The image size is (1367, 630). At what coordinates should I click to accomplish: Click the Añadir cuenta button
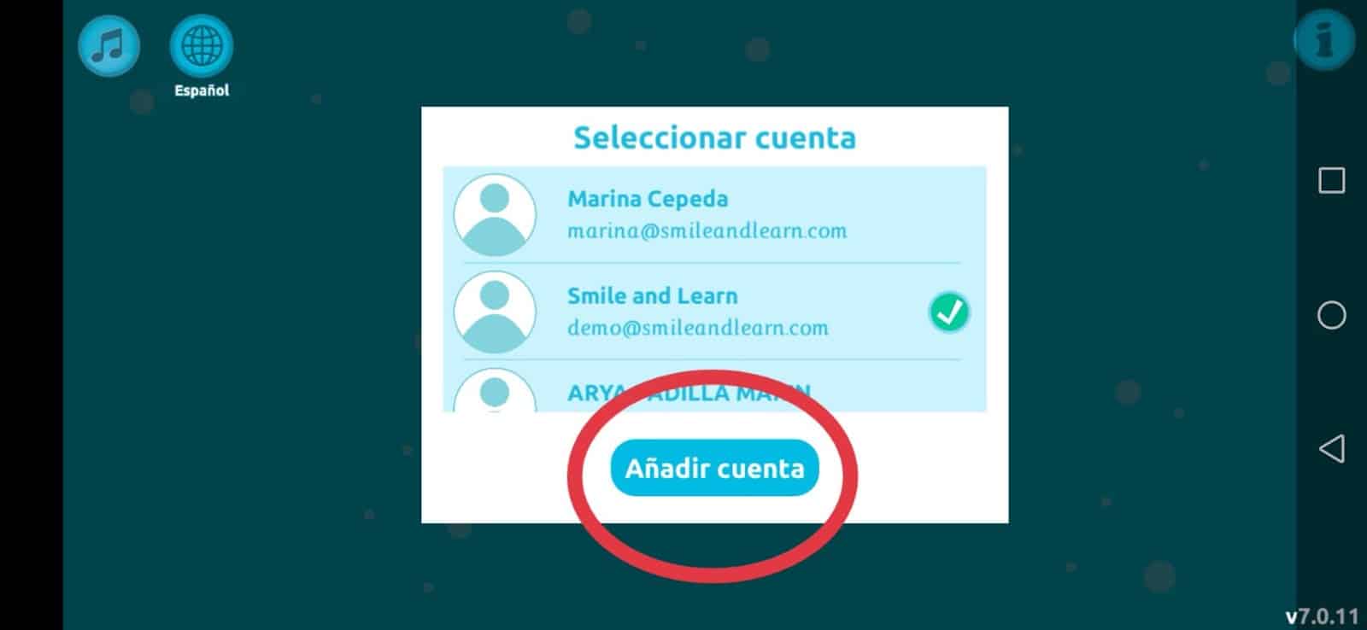point(714,468)
